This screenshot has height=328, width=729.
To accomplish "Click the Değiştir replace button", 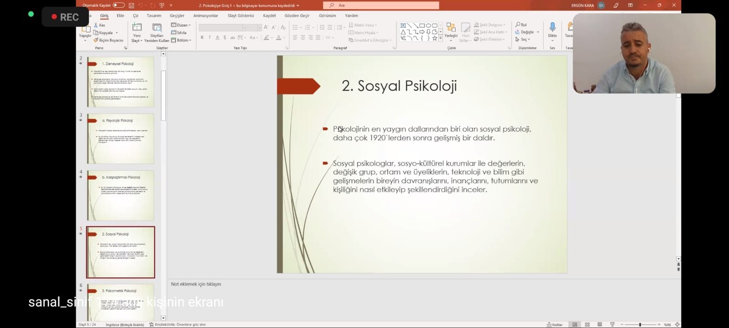I will pyautogui.click(x=527, y=32).
